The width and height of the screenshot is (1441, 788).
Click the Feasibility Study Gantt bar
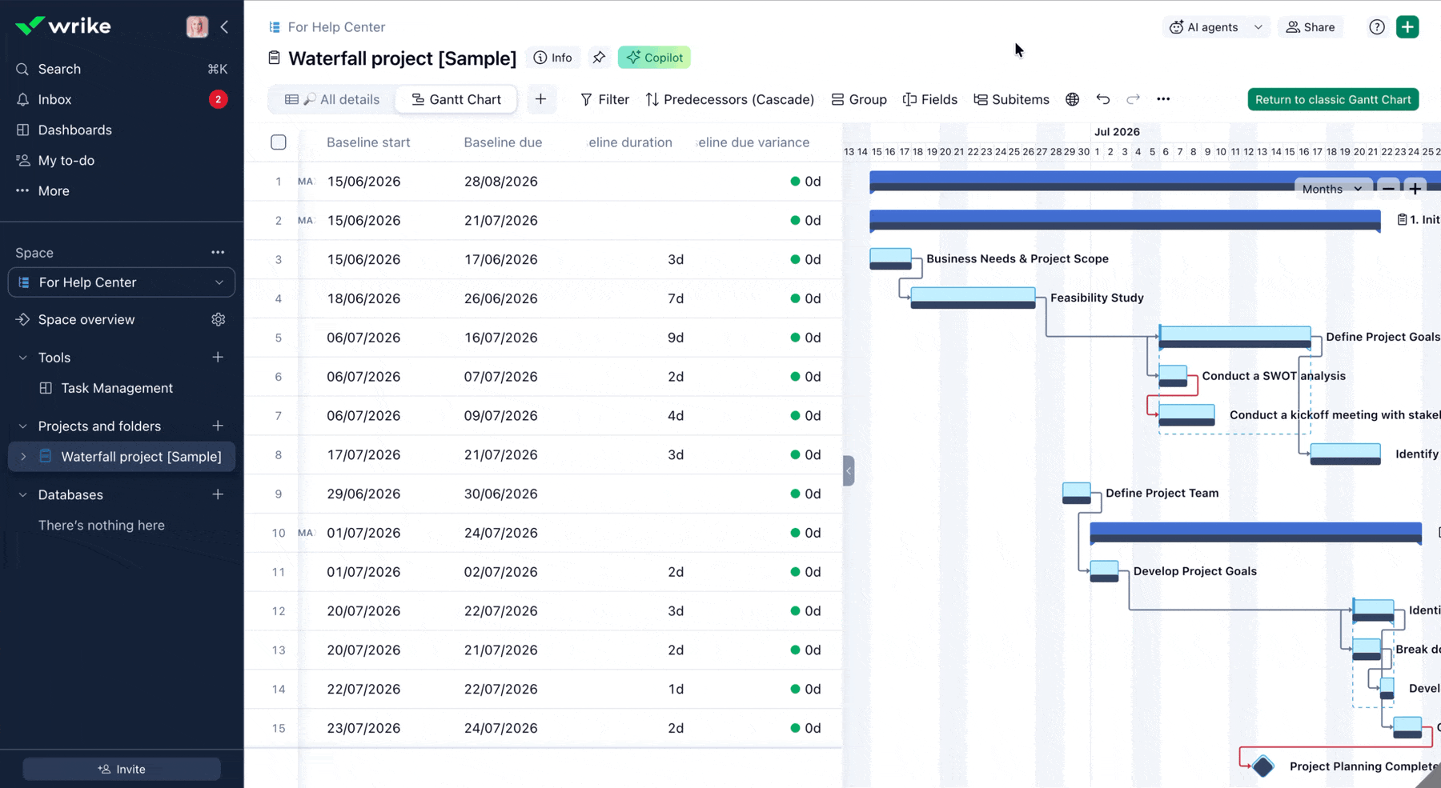973,298
